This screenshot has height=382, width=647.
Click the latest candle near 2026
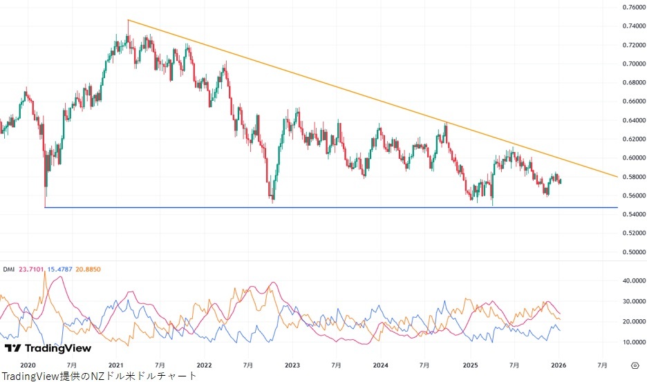tap(560, 181)
